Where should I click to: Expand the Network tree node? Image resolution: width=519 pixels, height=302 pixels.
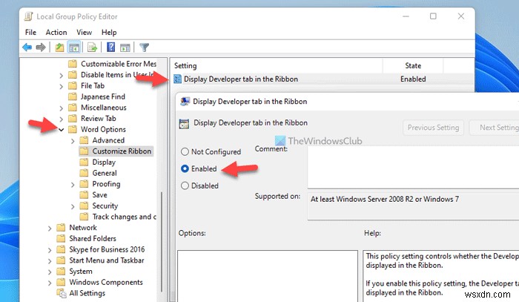50,228
